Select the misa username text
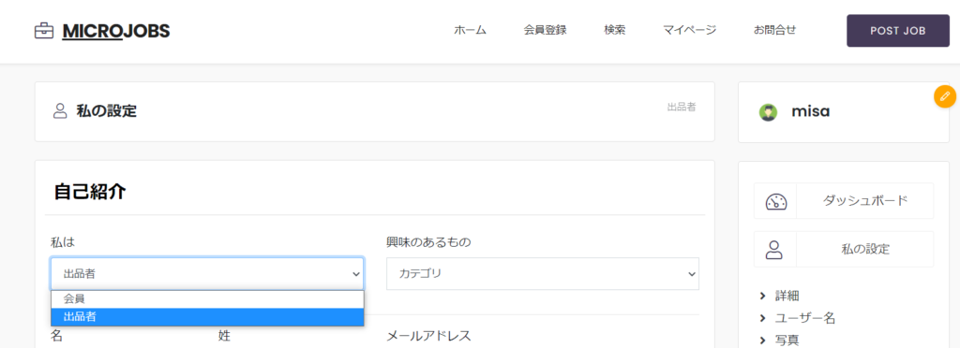960x348 pixels. tap(810, 111)
